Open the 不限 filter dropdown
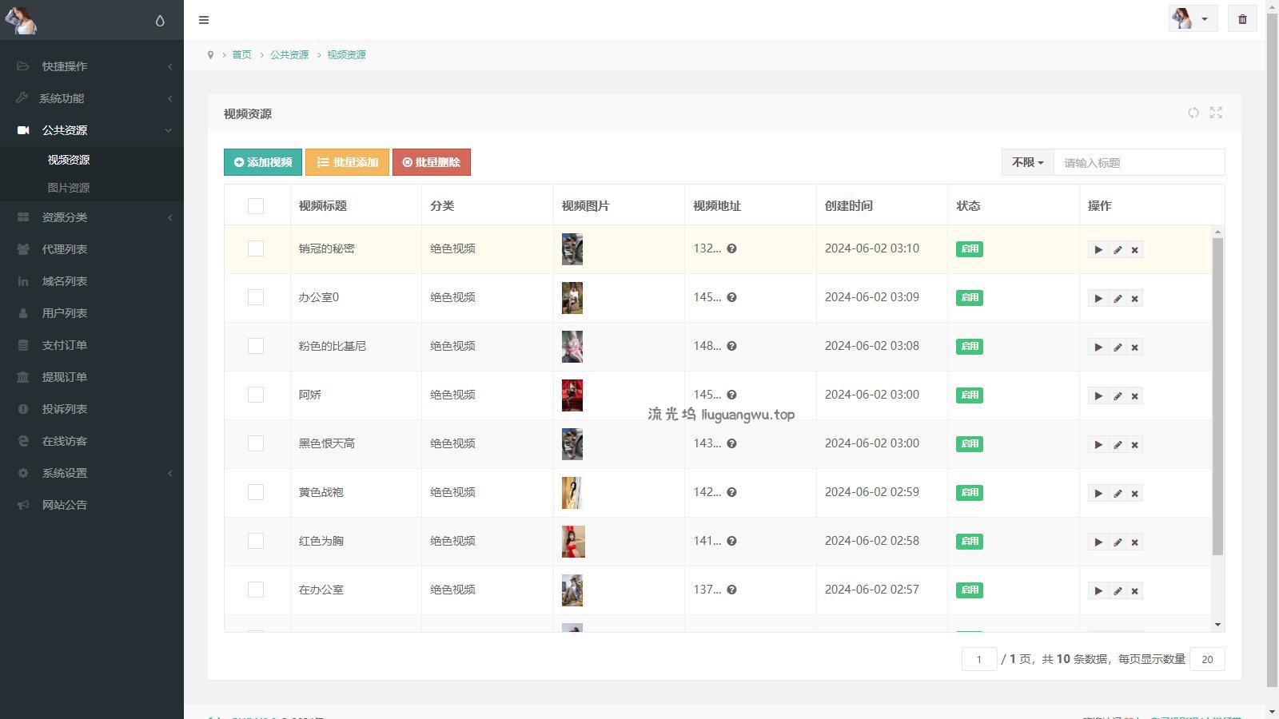Image resolution: width=1279 pixels, height=719 pixels. [1027, 162]
